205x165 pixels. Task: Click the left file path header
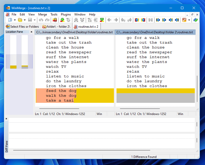click(x=74, y=32)
